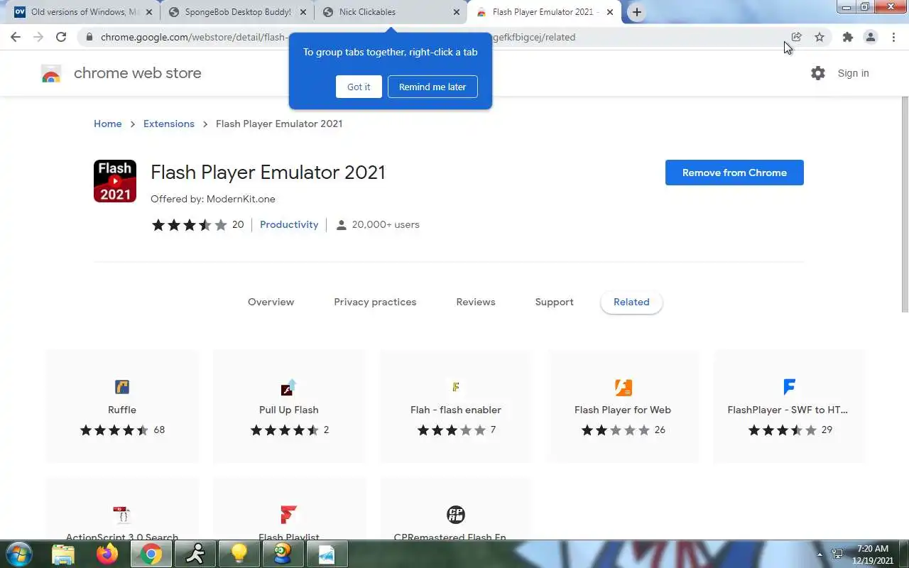Close the Flash Player Emulator tab
Viewport: 909px width, 568px height.
point(610,12)
